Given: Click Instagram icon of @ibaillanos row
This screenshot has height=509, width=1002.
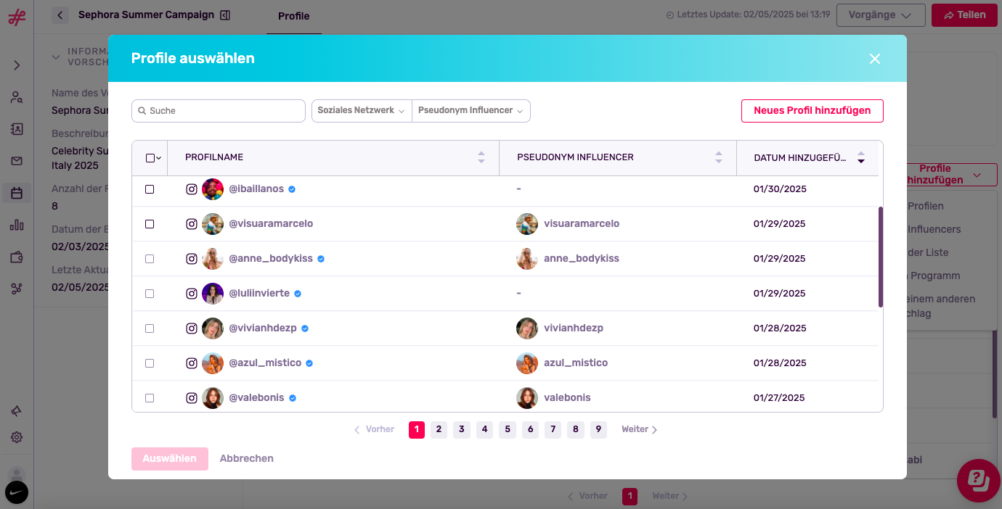Looking at the screenshot, I should pyautogui.click(x=192, y=189).
